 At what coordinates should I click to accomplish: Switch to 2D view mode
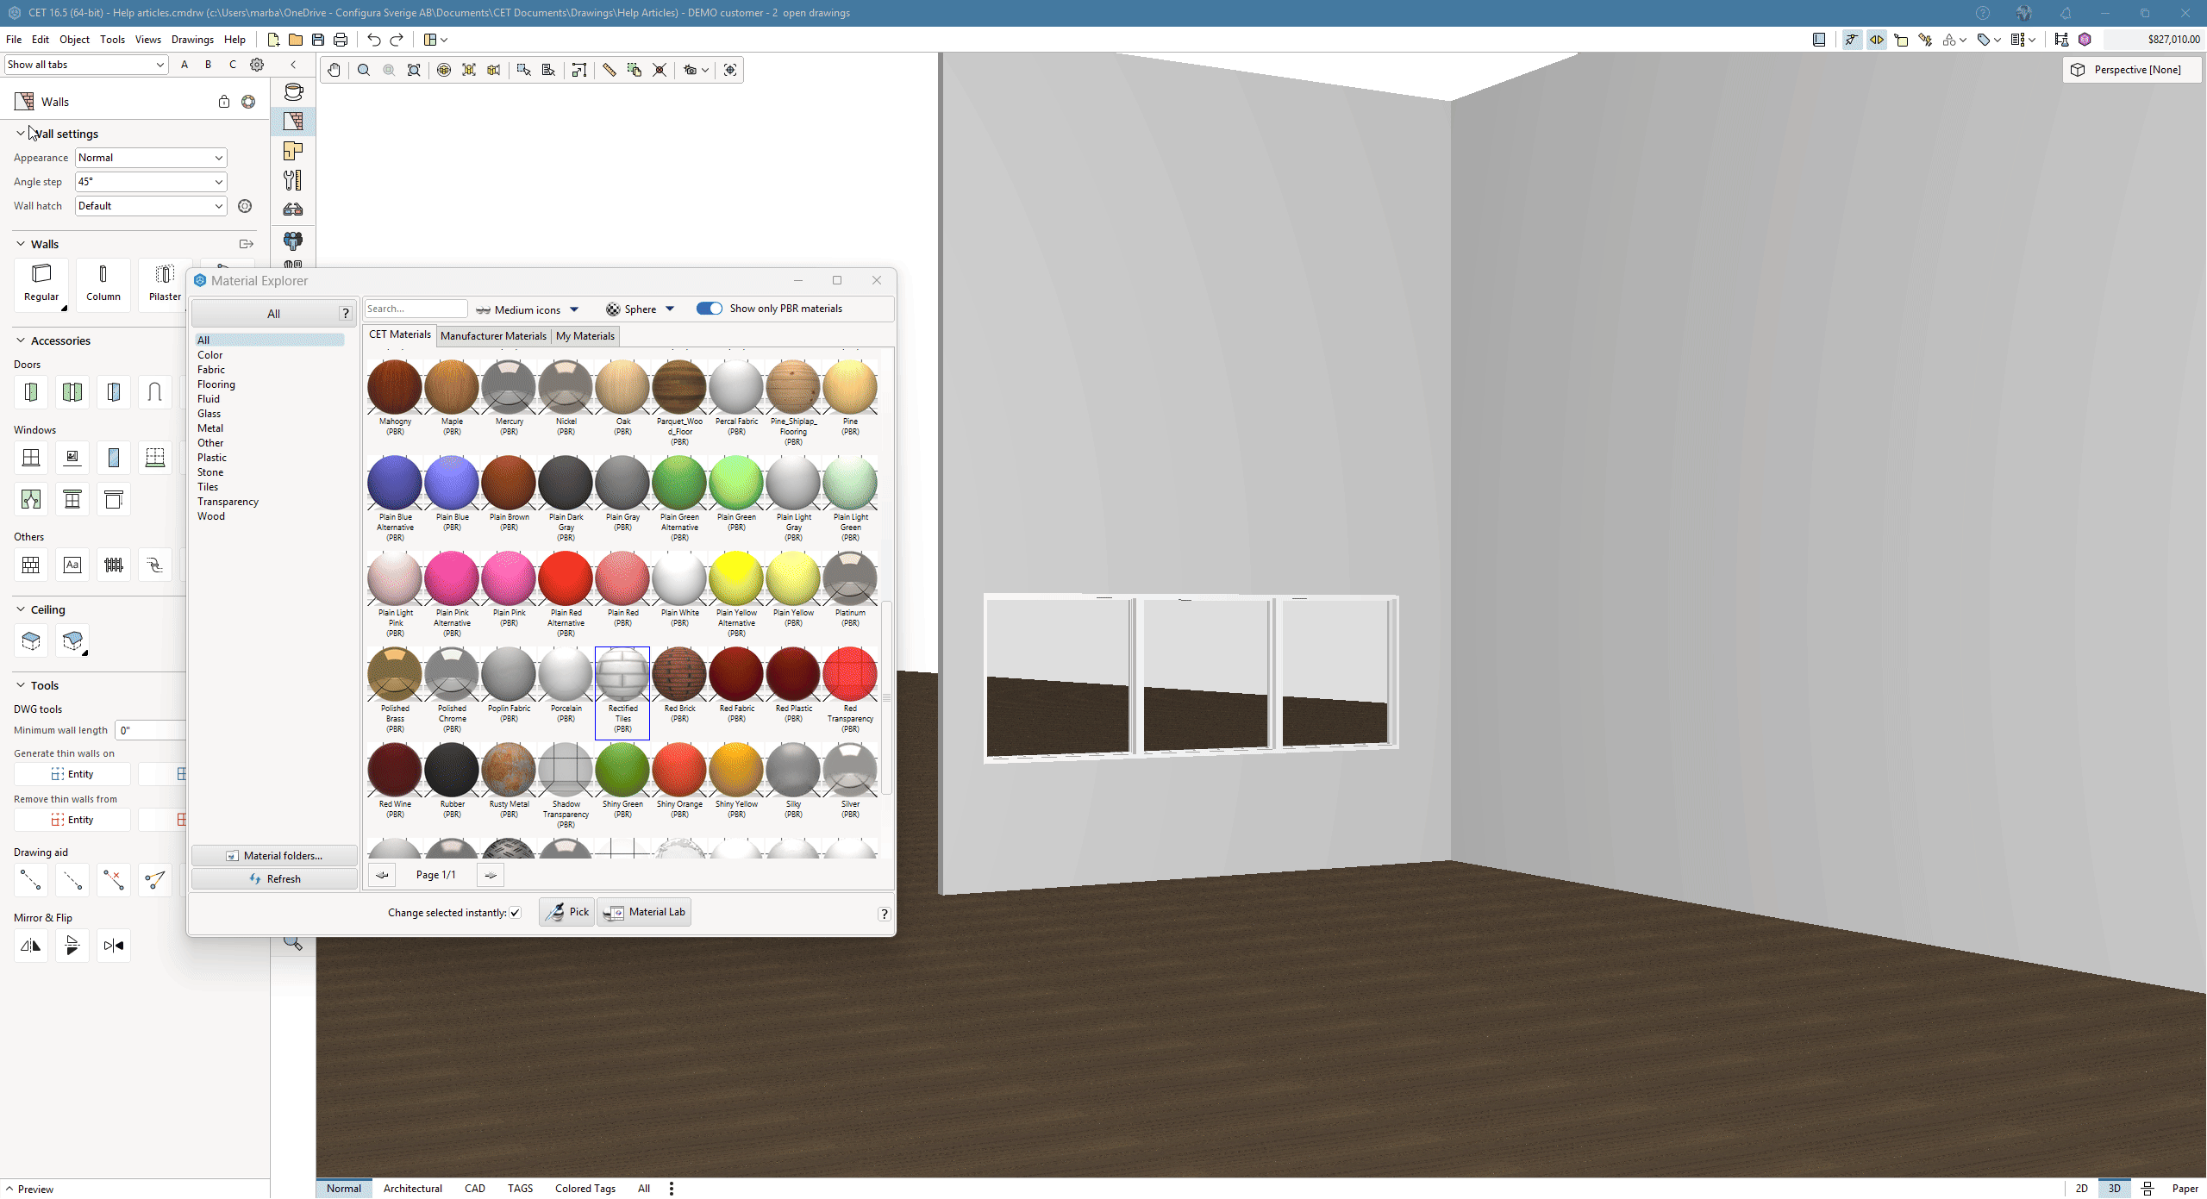pos(2081,1189)
